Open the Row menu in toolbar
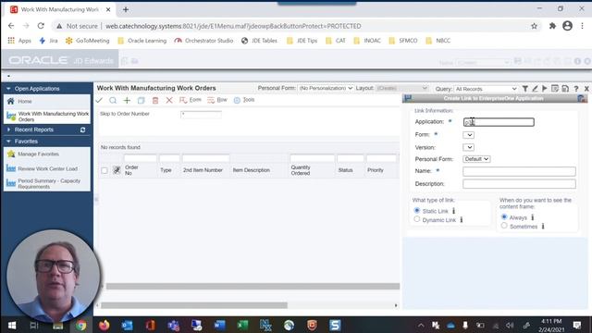The image size is (592, 333). (x=217, y=100)
